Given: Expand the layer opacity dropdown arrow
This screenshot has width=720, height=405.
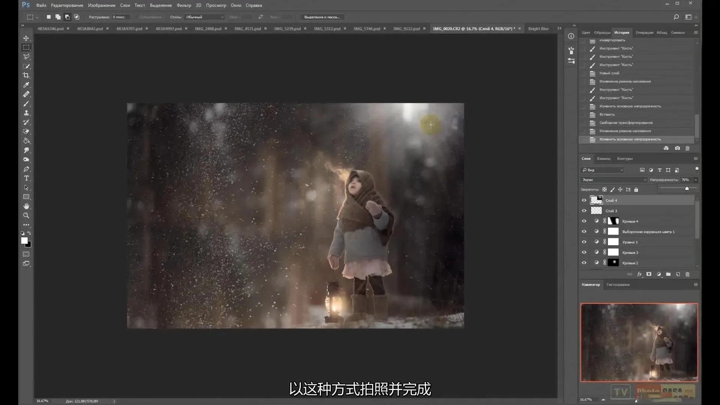Looking at the screenshot, I should tap(696, 180).
